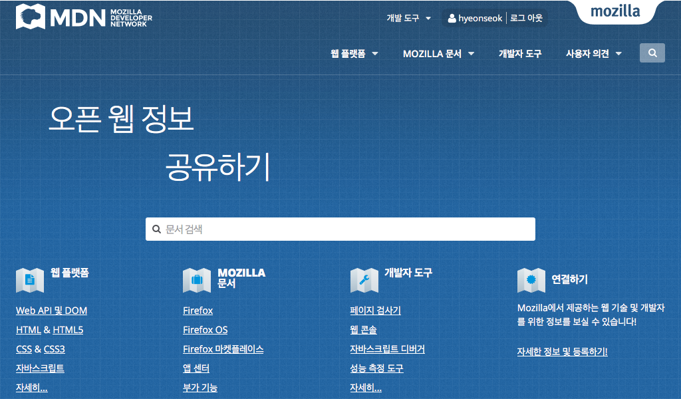Open the Firefox link

[198, 311]
